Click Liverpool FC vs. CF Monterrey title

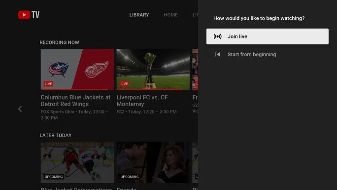coord(142,101)
